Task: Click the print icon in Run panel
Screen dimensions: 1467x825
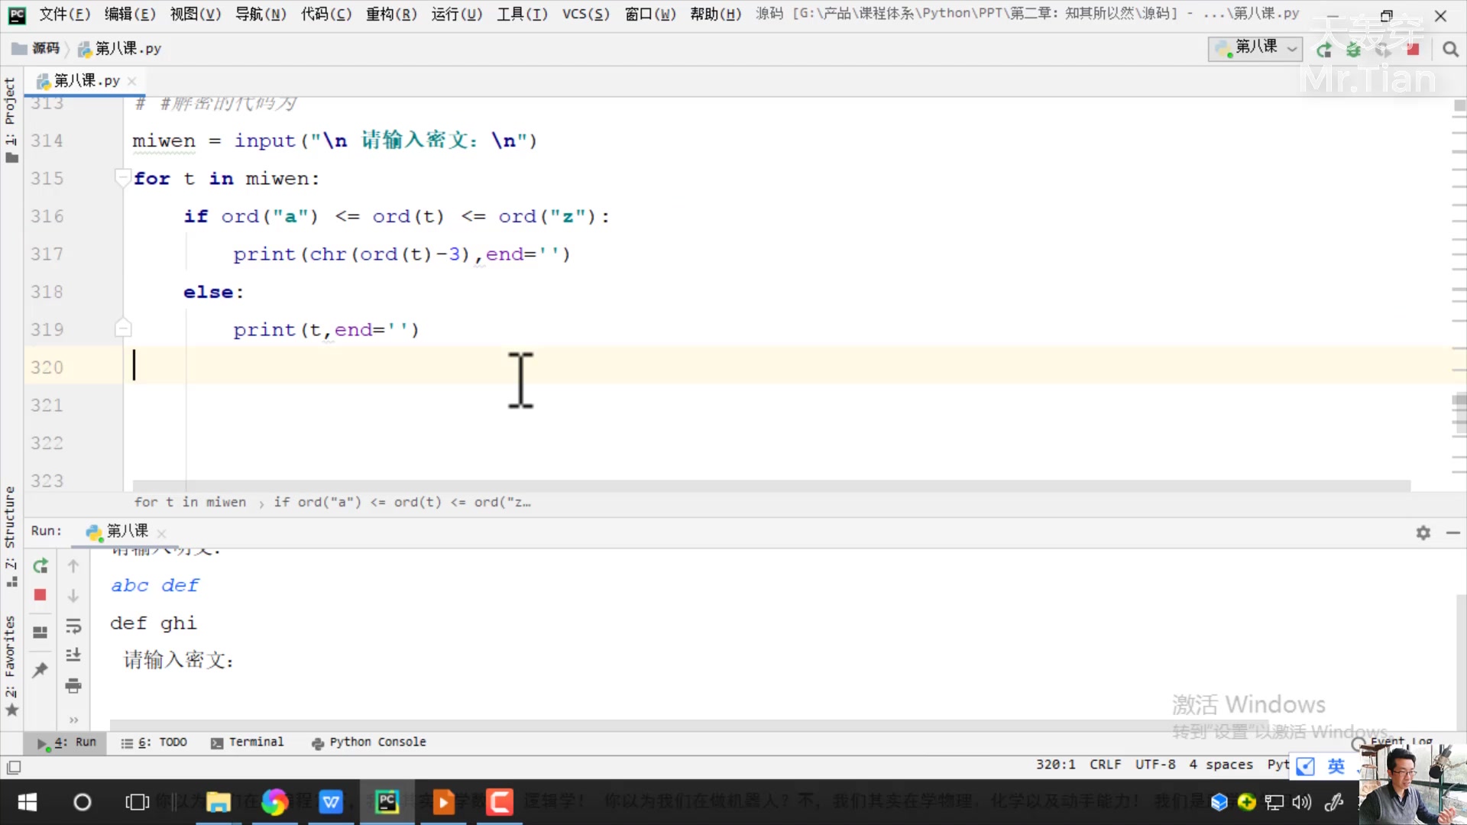Action: pos(73,685)
